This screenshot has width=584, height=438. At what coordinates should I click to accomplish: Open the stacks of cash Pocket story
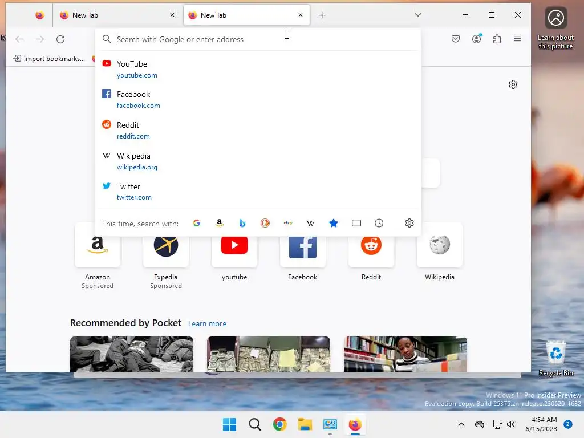[269, 354]
